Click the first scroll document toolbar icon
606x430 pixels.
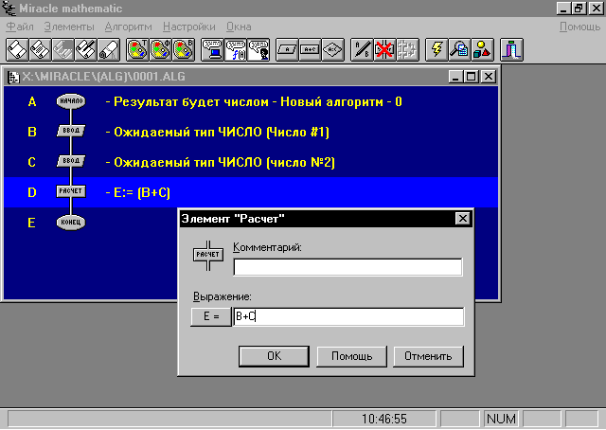point(18,47)
